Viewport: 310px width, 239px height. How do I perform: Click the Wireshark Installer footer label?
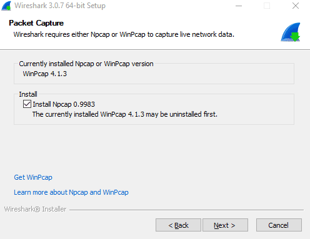point(35,209)
